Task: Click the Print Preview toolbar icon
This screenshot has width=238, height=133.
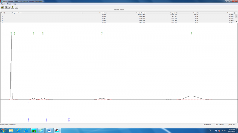Action: point(9,7)
